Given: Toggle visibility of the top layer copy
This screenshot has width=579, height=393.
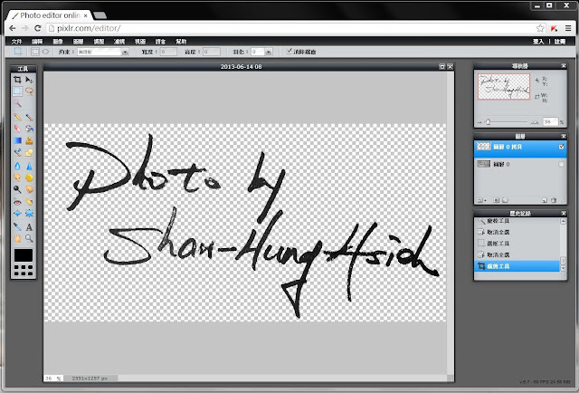Looking at the screenshot, I should click(561, 147).
